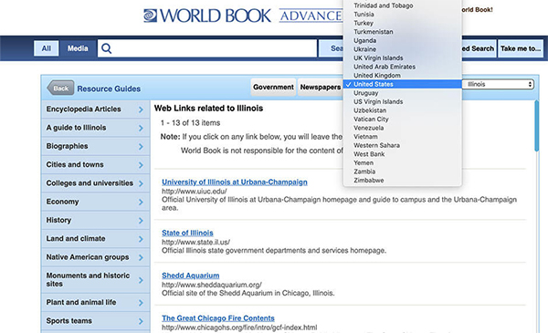548x333 pixels.
Task: Open Monuments and historic sites category
Action: tap(95, 280)
